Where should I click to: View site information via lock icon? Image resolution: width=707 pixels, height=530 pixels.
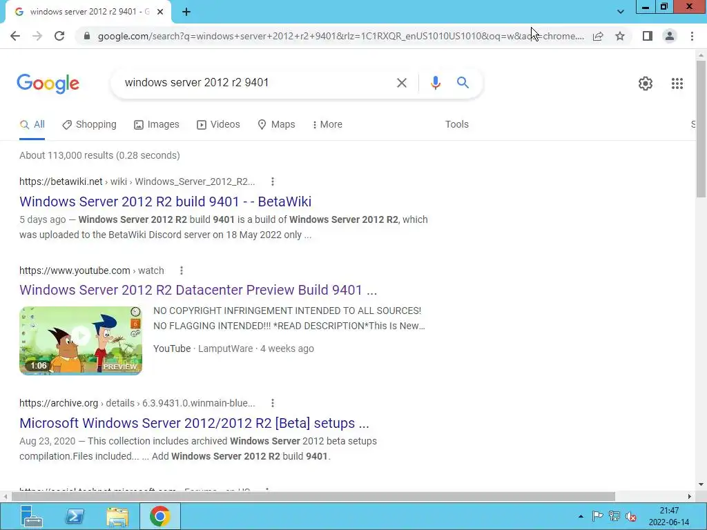click(87, 36)
